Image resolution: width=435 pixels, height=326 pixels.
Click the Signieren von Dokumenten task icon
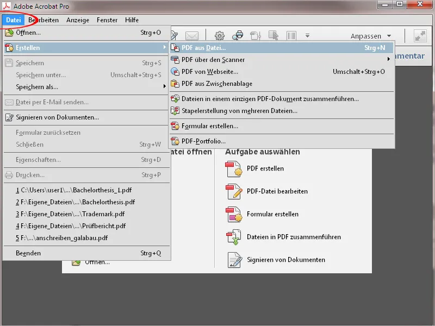(x=234, y=260)
